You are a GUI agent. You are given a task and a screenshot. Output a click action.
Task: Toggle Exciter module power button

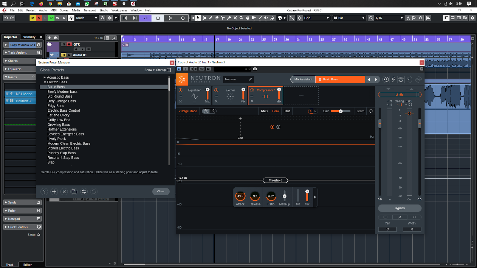pos(216,90)
